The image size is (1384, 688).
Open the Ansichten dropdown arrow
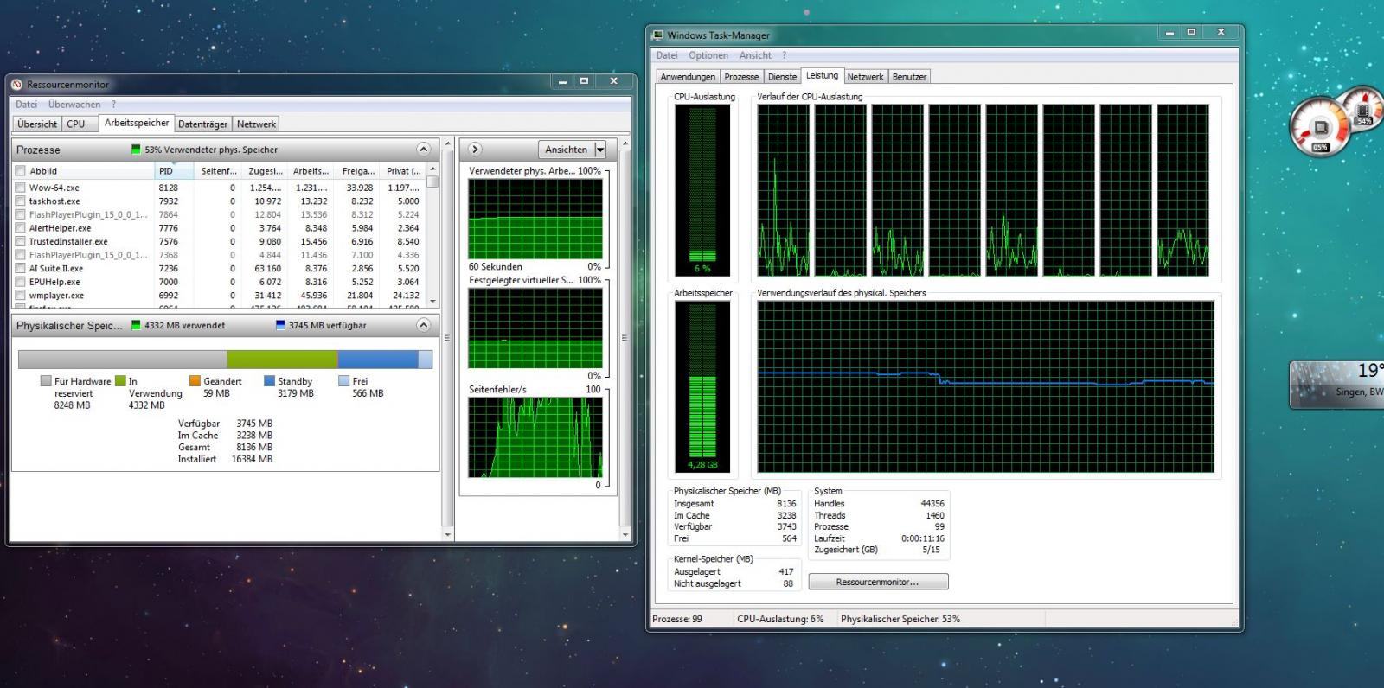[x=600, y=150]
